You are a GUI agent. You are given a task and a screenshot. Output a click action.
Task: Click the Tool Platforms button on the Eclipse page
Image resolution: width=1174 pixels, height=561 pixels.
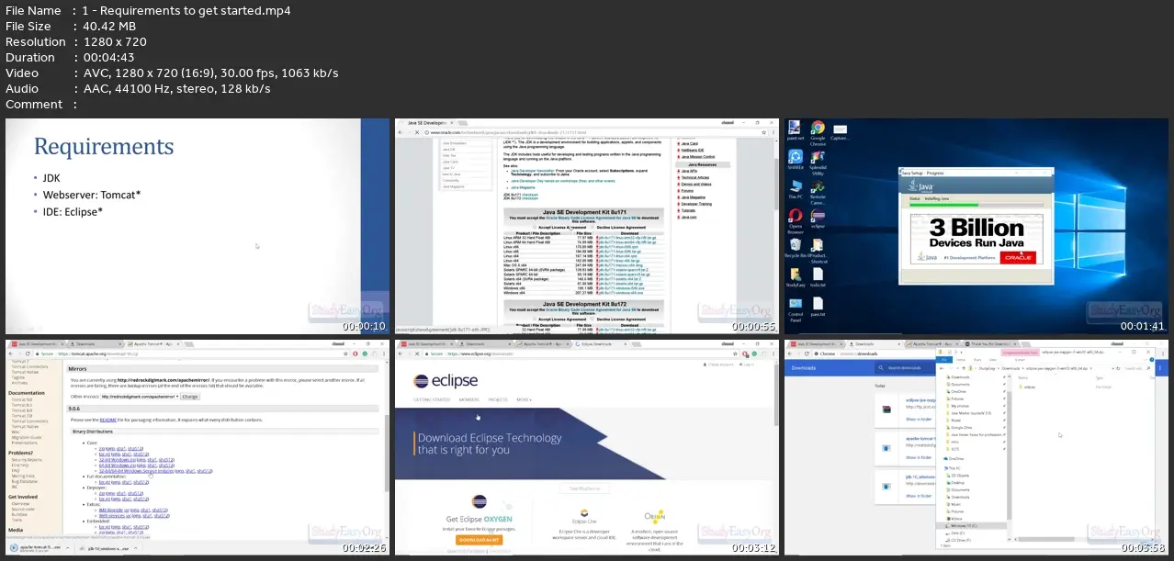[x=585, y=488]
